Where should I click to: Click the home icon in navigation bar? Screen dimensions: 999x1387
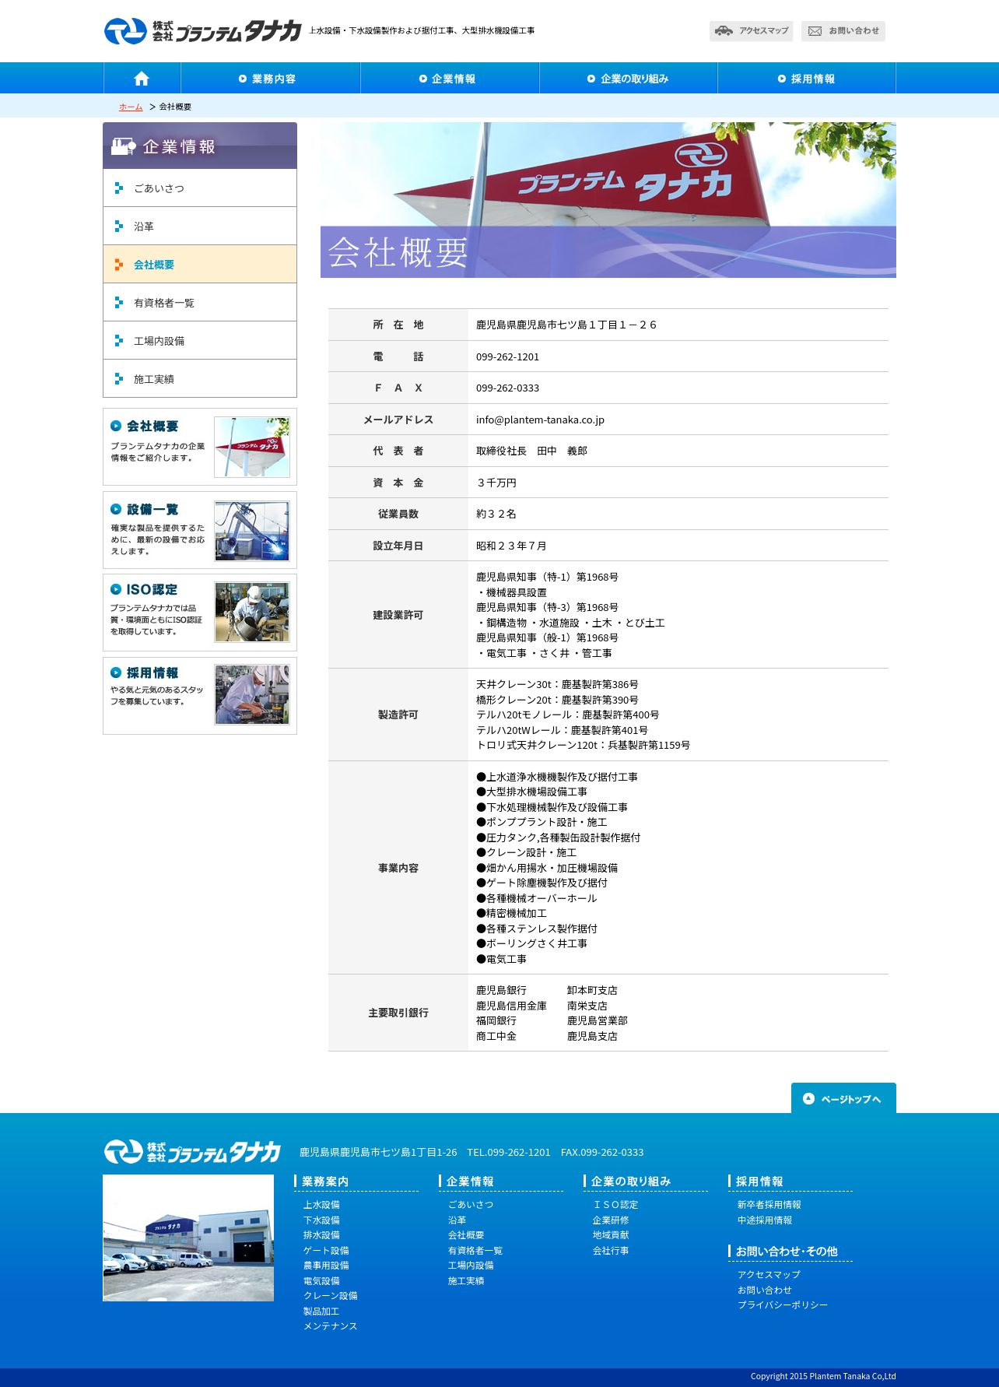pyautogui.click(x=142, y=79)
